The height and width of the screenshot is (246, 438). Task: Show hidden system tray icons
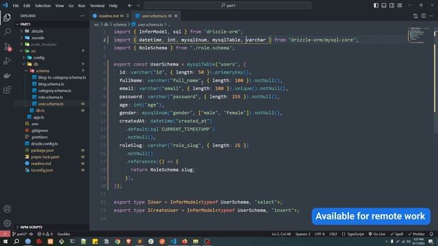pos(387,241)
